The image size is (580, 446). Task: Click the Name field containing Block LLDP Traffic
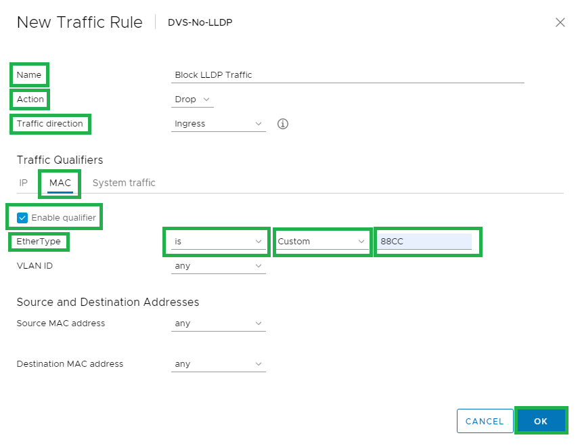(x=348, y=75)
